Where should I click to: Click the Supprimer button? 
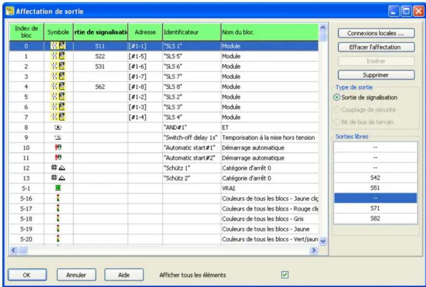tap(376, 75)
